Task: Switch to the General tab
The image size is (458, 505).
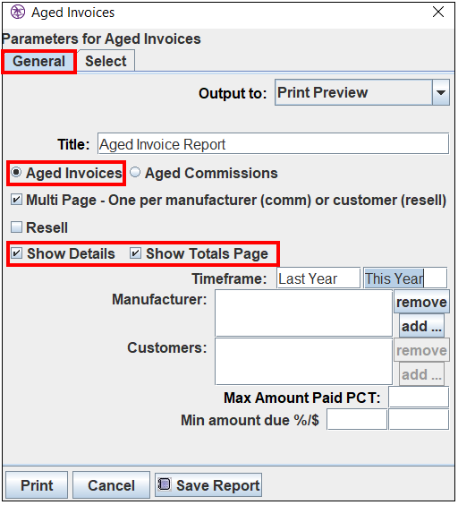Action: 38,61
